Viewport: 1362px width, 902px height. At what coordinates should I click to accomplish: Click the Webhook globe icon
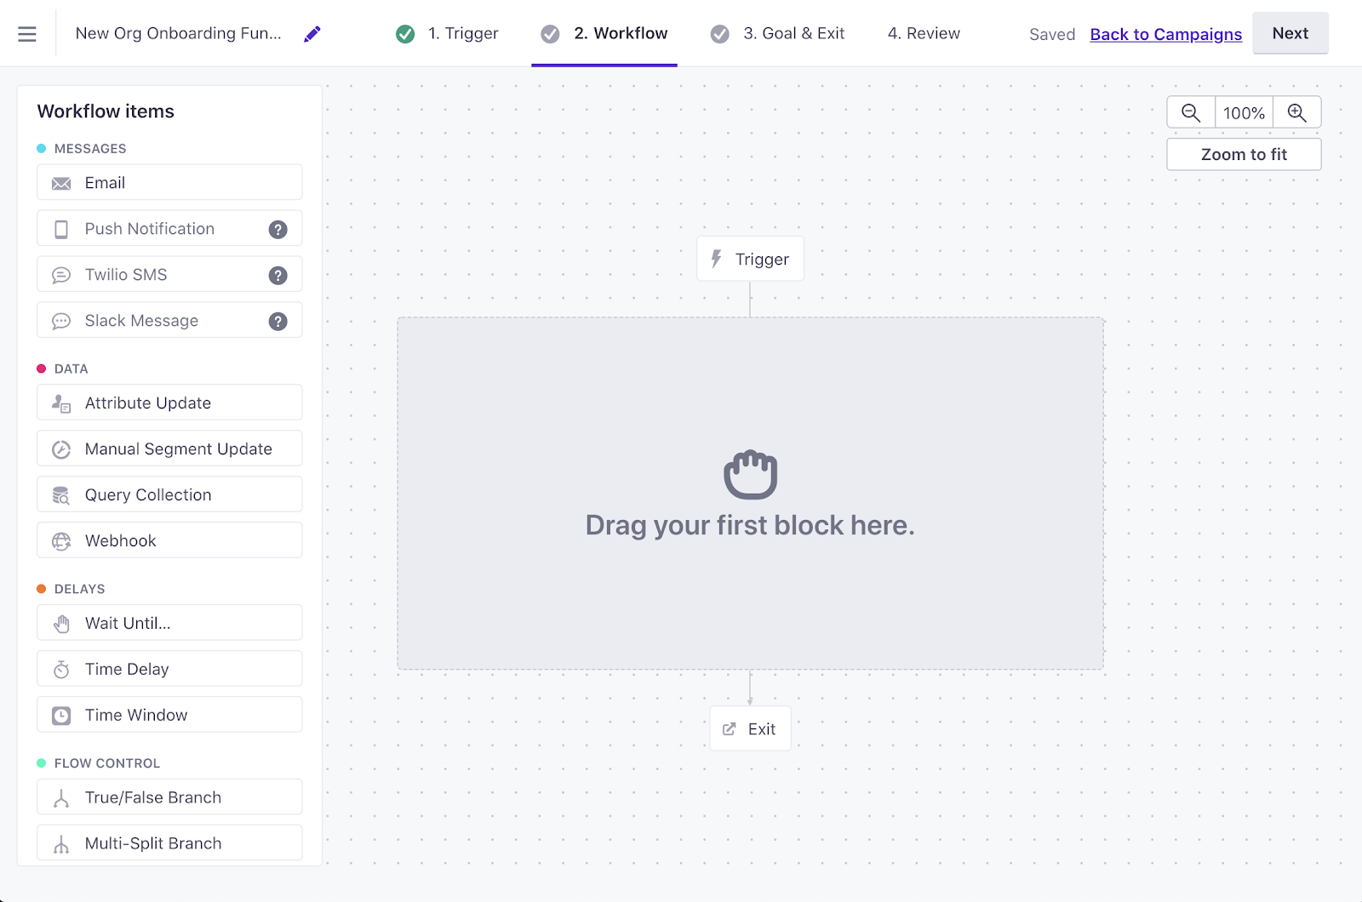pos(61,541)
